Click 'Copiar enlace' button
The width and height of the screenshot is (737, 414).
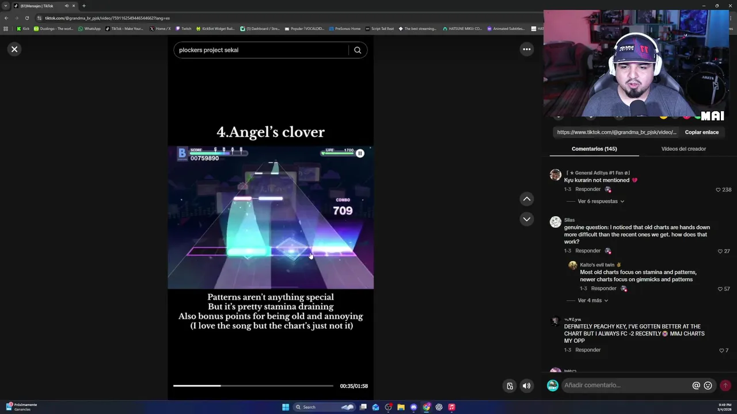tap(701, 132)
